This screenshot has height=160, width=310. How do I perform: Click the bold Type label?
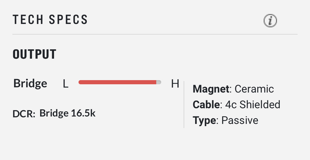(204, 120)
